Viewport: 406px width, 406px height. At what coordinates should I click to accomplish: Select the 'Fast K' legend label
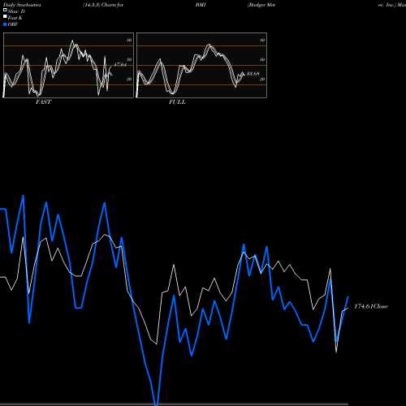click(15, 18)
